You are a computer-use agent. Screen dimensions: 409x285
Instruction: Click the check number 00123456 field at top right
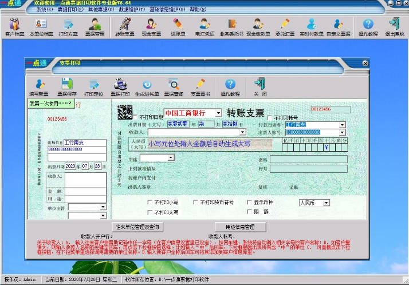point(331,109)
